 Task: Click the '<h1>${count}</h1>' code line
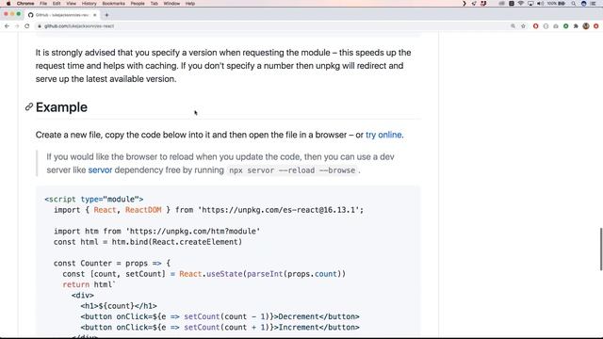119,306
